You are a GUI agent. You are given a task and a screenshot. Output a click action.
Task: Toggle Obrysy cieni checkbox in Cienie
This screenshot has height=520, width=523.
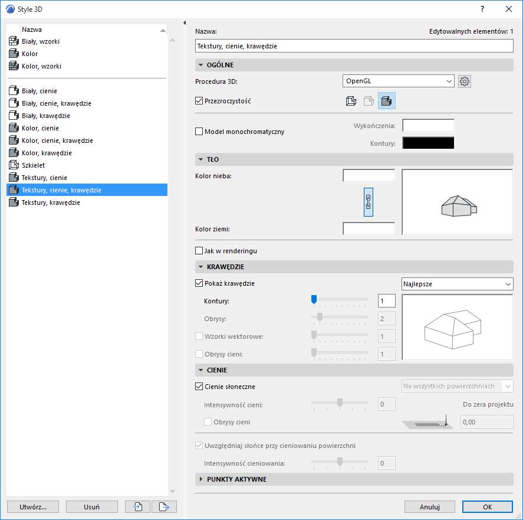208,422
